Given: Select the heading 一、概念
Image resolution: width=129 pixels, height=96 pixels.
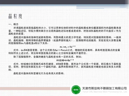Looking at the screenshot, I should click(13, 24).
